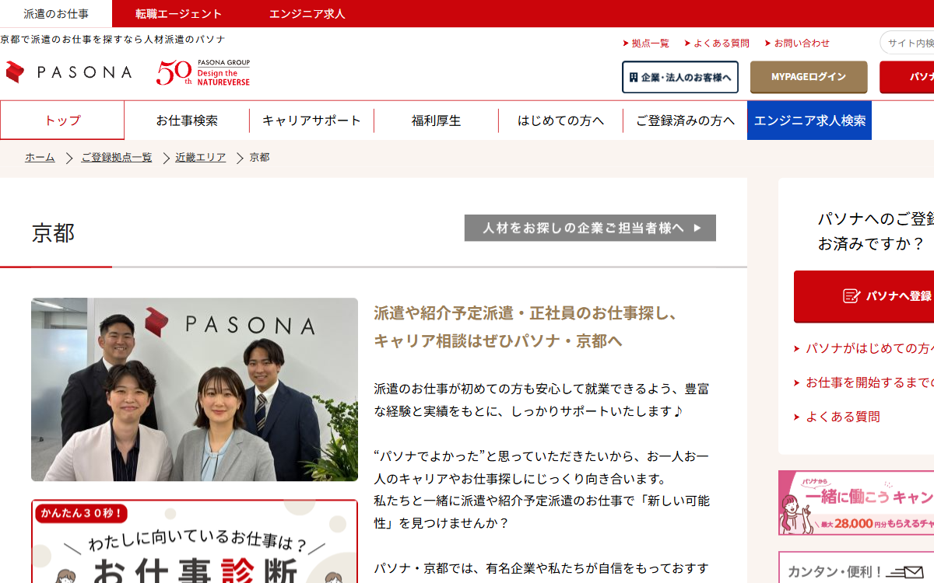Image resolution: width=934 pixels, height=583 pixels.
Task: Open ご登録拠点一覧 breadcrumb link
Action: (x=117, y=158)
